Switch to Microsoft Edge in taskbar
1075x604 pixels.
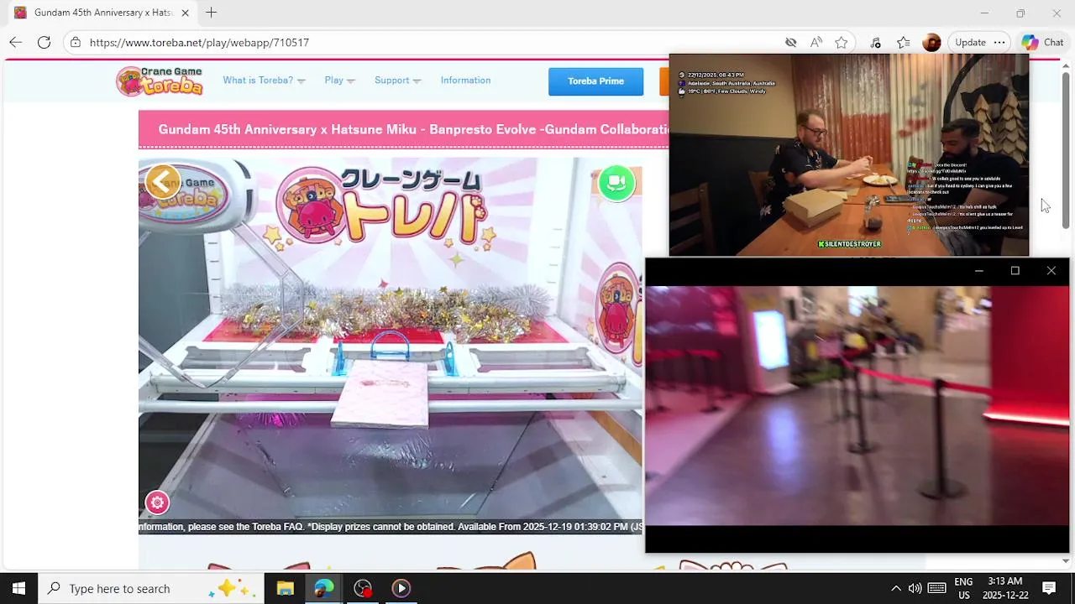(324, 588)
